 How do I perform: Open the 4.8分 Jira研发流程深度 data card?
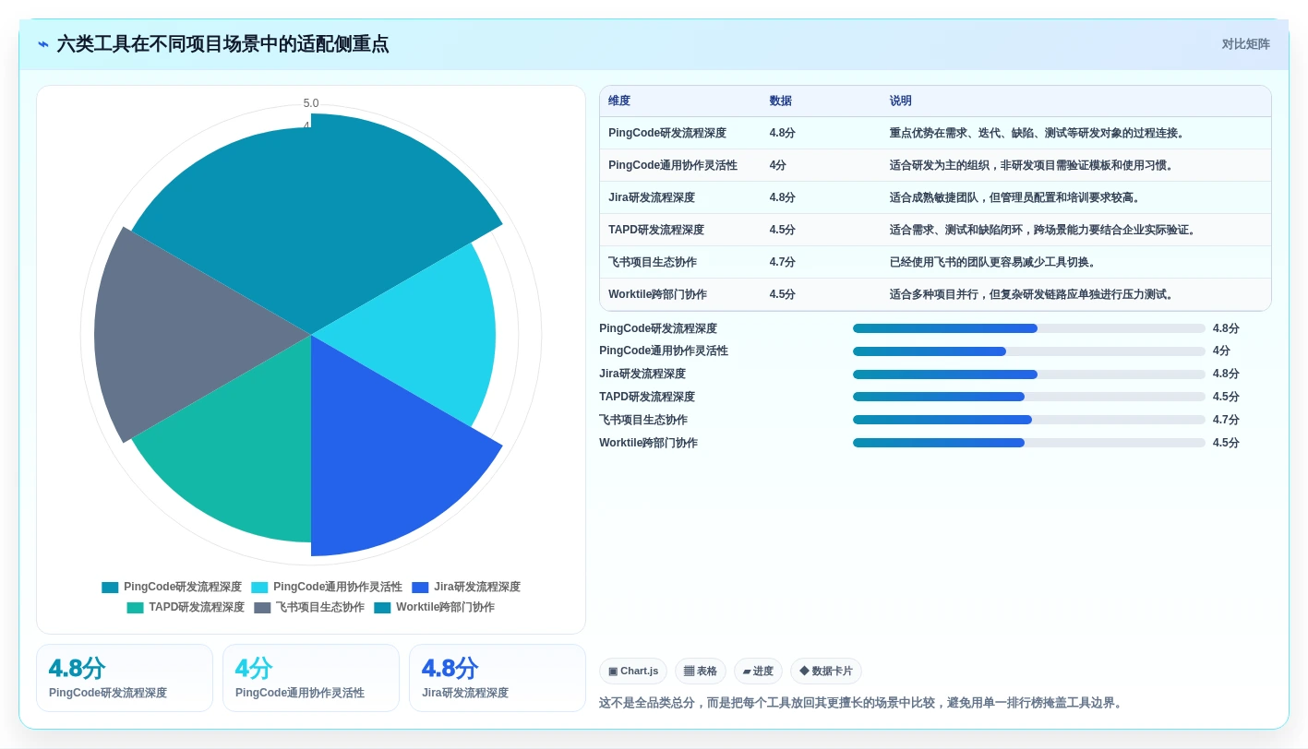click(498, 678)
